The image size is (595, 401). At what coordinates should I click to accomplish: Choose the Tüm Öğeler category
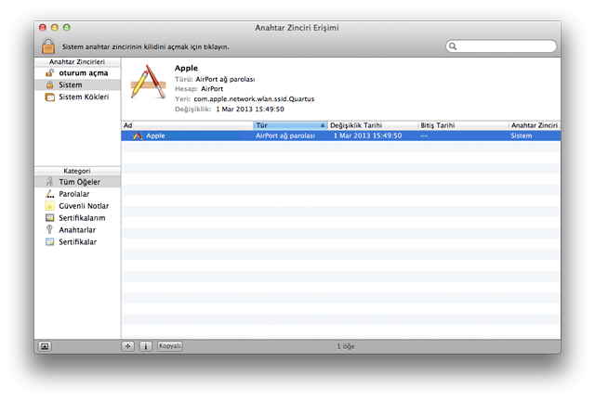click(77, 182)
